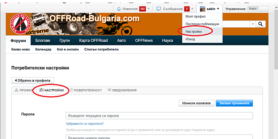Screen dimensions: 278x139
Task: Click the Настройки tab card icon
Action: point(41,90)
